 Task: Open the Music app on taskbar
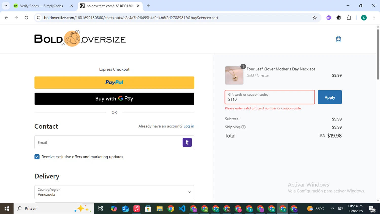coord(137,209)
